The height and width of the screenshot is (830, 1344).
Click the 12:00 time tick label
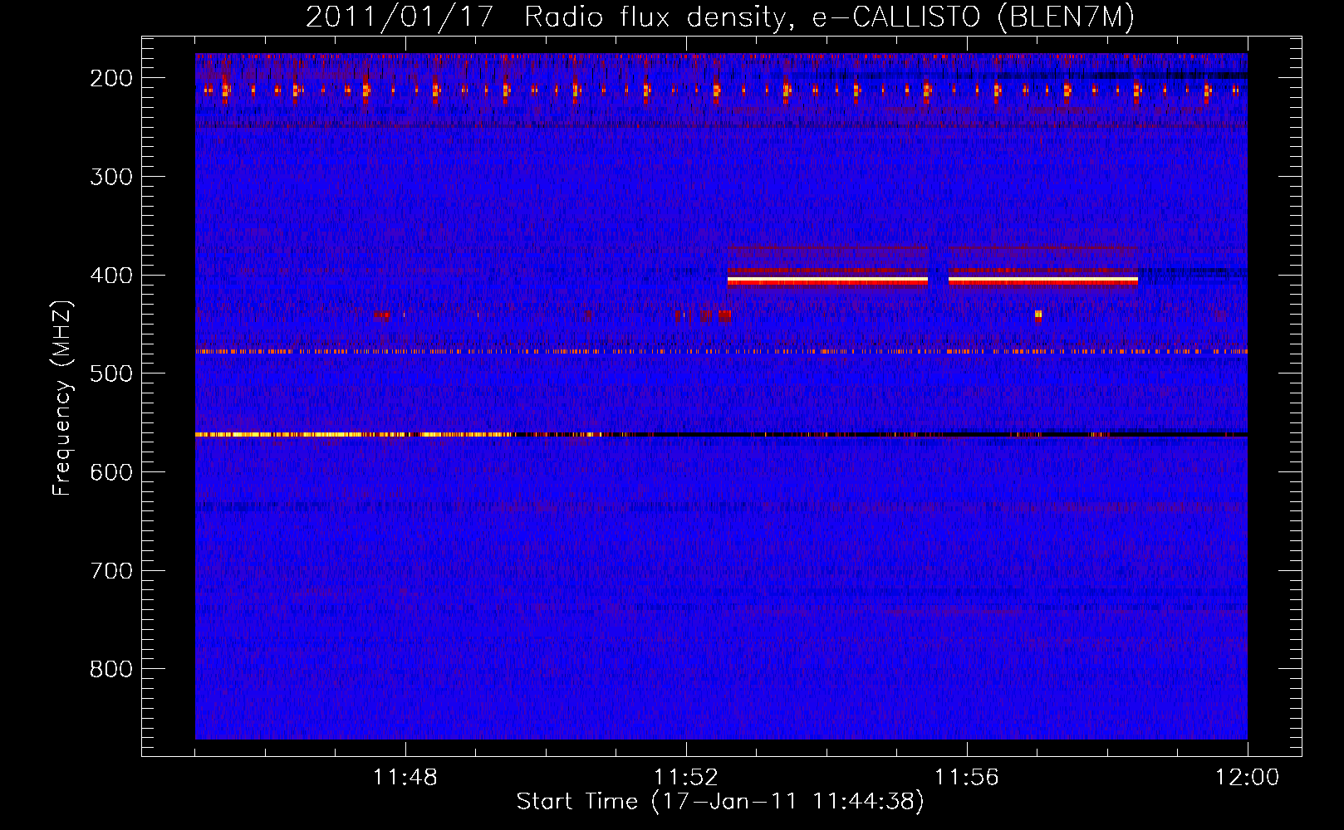(x=1248, y=778)
